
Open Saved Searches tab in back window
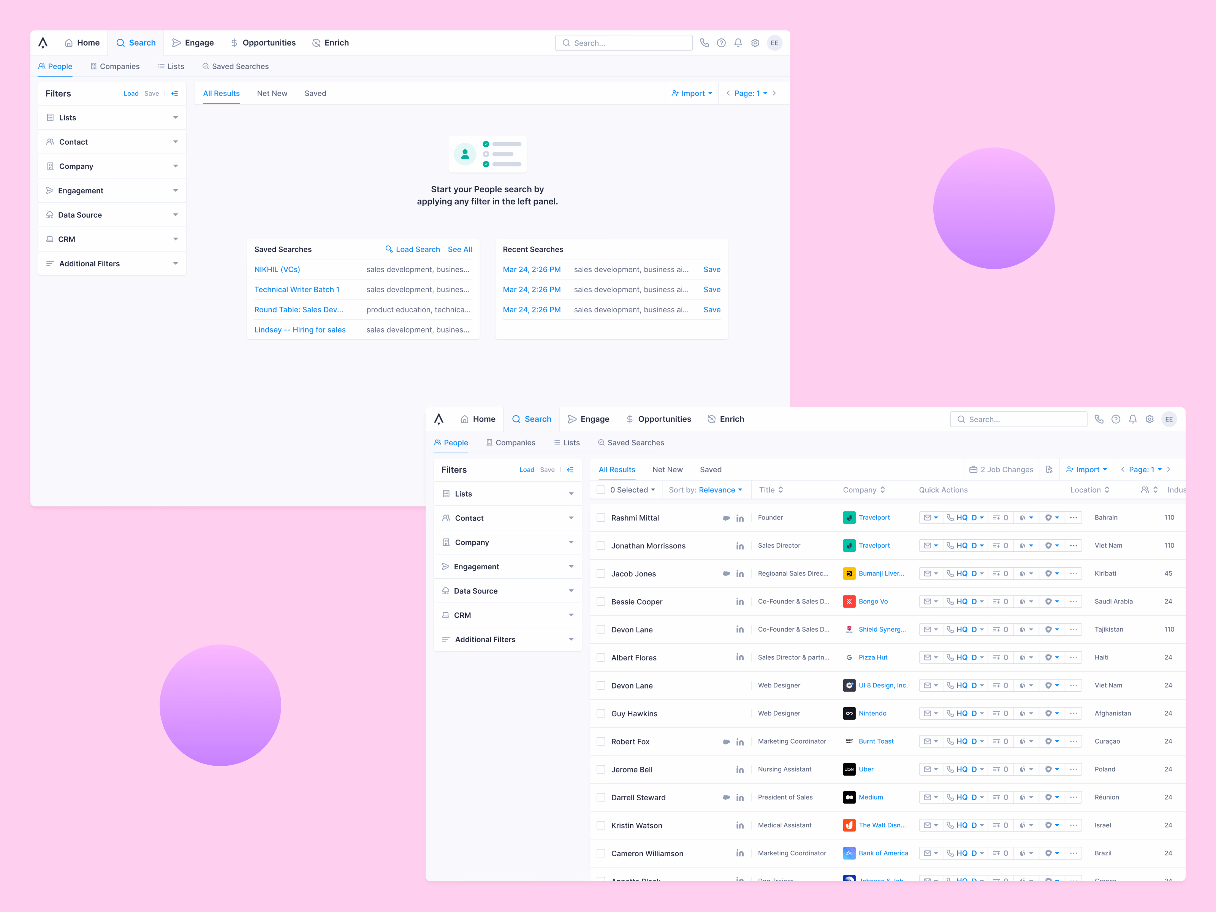coord(235,66)
